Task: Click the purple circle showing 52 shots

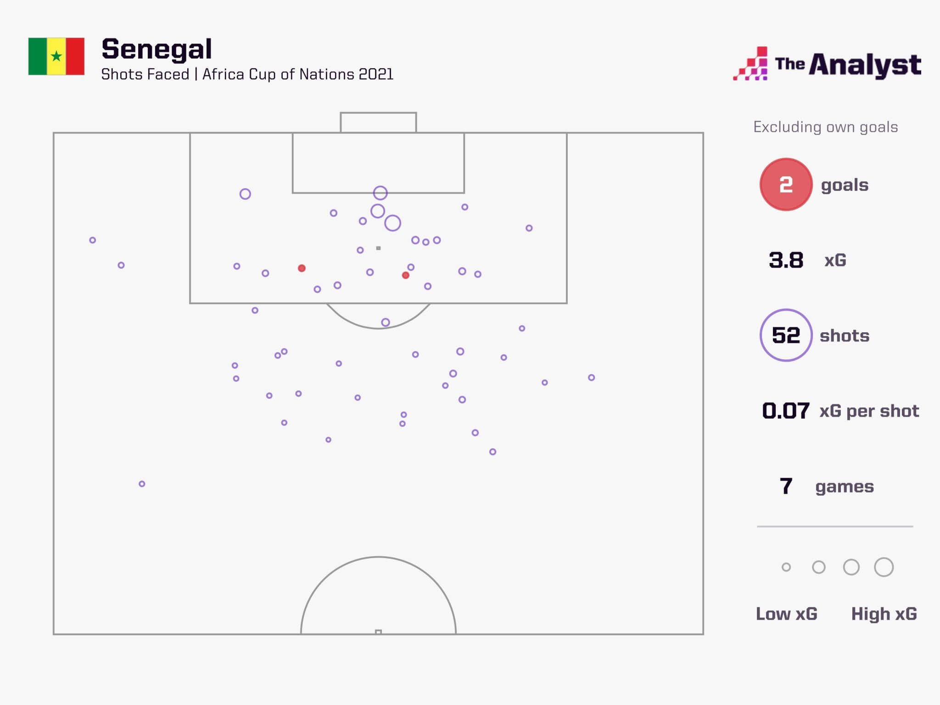Action: (x=786, y=335)
